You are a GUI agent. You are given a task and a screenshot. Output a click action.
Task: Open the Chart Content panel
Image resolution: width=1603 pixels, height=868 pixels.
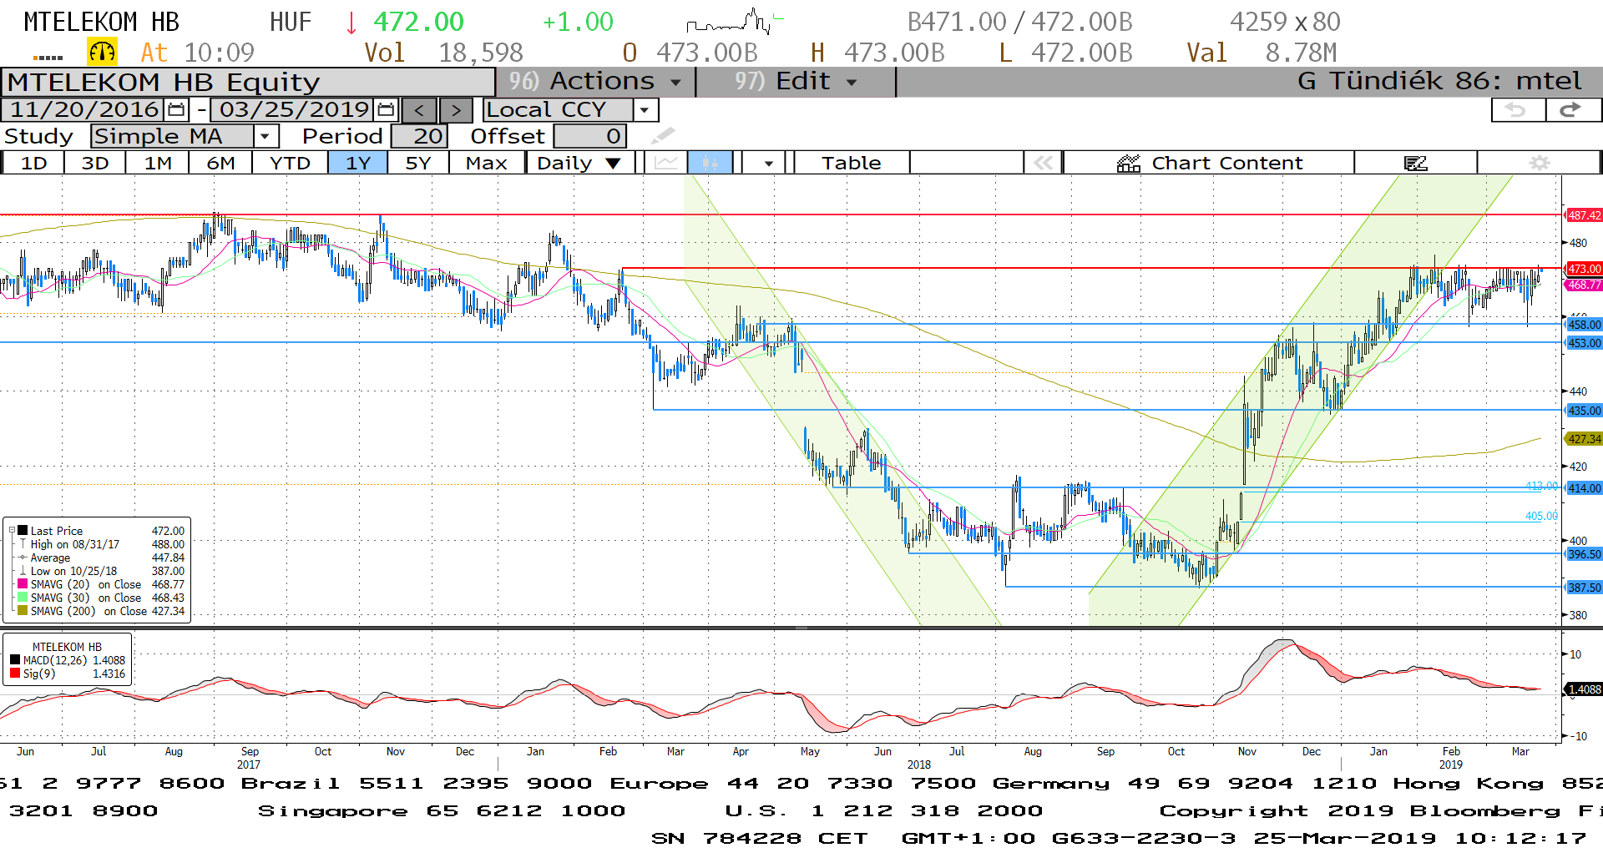(1209, 163)
